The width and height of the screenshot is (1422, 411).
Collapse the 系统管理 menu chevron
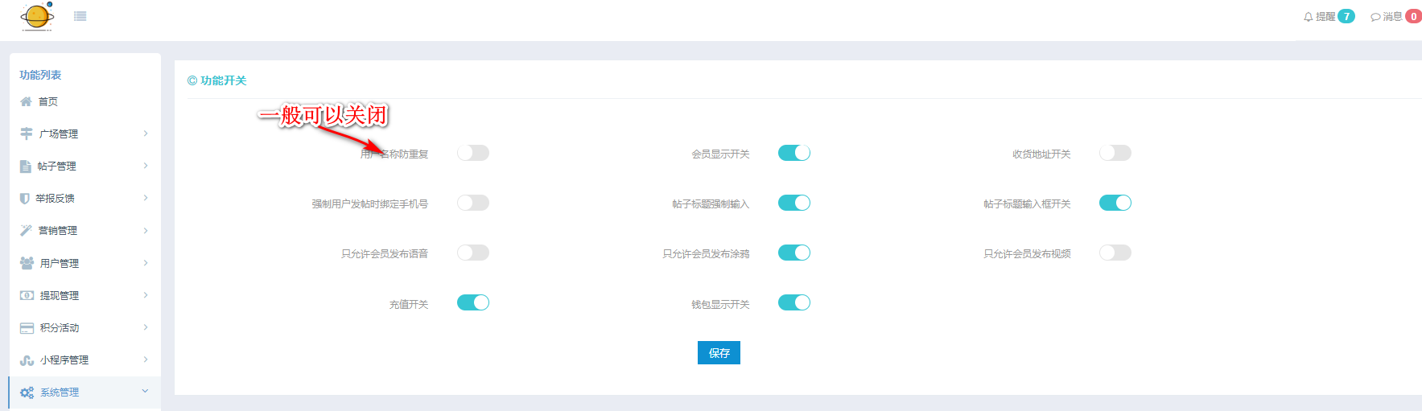146,392
